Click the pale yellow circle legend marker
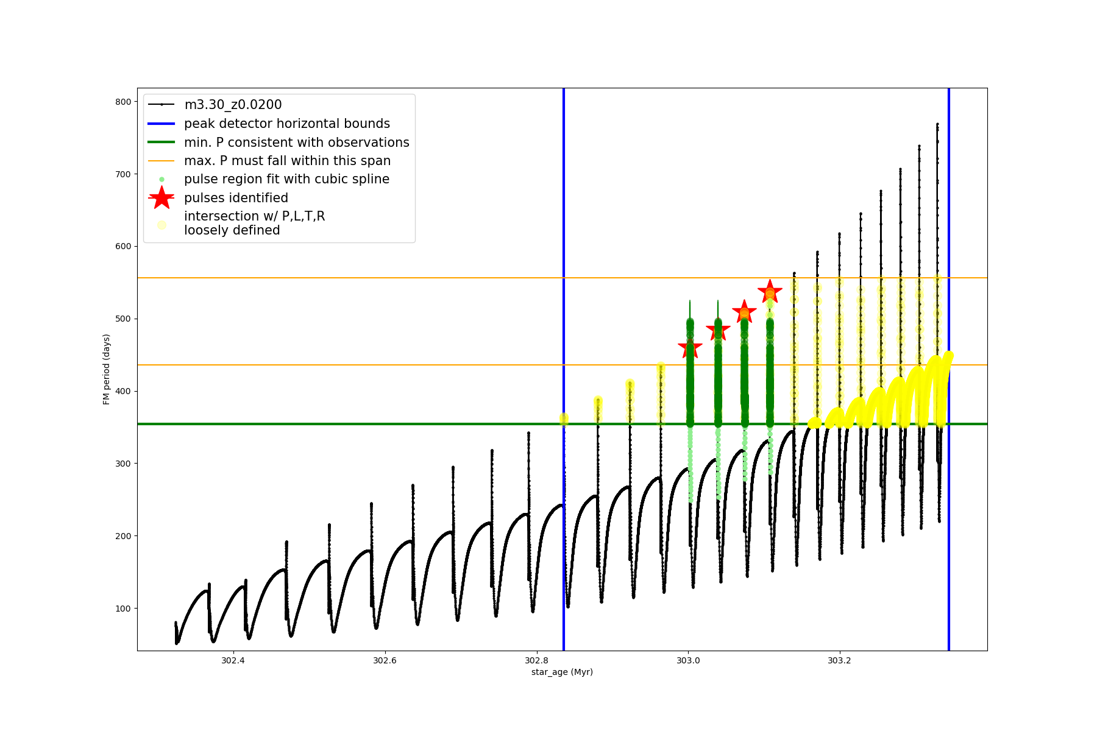Image resolution: width=1097 pixels, height=731 pixels. pos(162,225)
